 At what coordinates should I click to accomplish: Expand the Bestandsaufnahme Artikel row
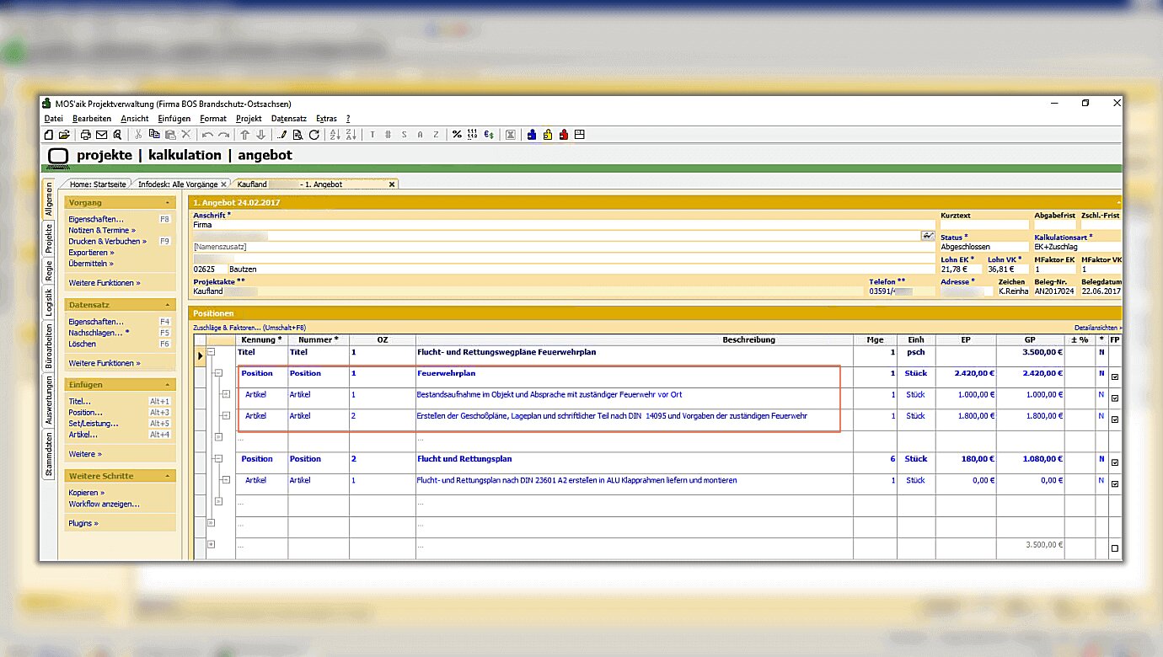point(226,394)
